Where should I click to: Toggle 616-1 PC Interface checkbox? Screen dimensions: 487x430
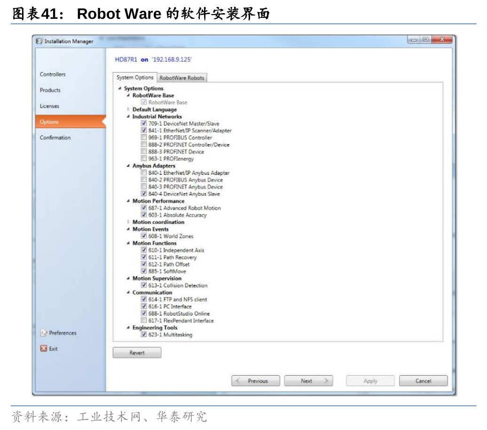143,306
